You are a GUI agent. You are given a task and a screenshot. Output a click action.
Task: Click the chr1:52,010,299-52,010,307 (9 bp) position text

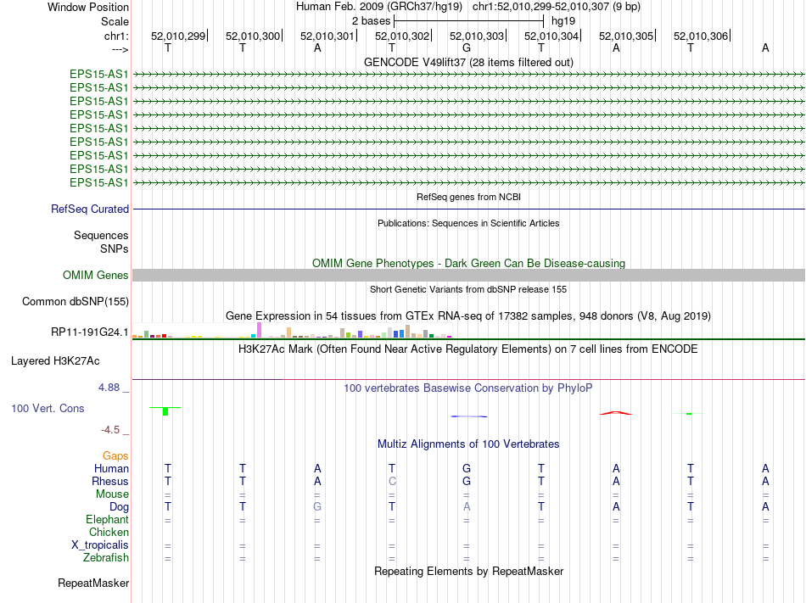click(x=557, y=7)
